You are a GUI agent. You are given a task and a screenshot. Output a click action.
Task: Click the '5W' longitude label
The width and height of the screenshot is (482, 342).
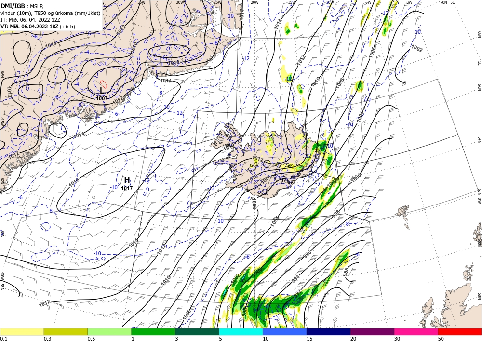tap(368, 2)
